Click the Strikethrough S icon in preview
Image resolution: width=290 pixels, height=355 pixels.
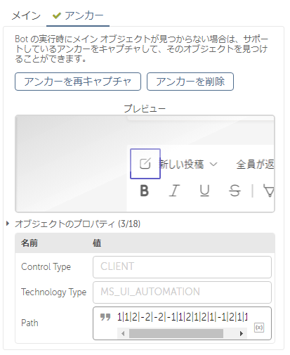point(235,191)
